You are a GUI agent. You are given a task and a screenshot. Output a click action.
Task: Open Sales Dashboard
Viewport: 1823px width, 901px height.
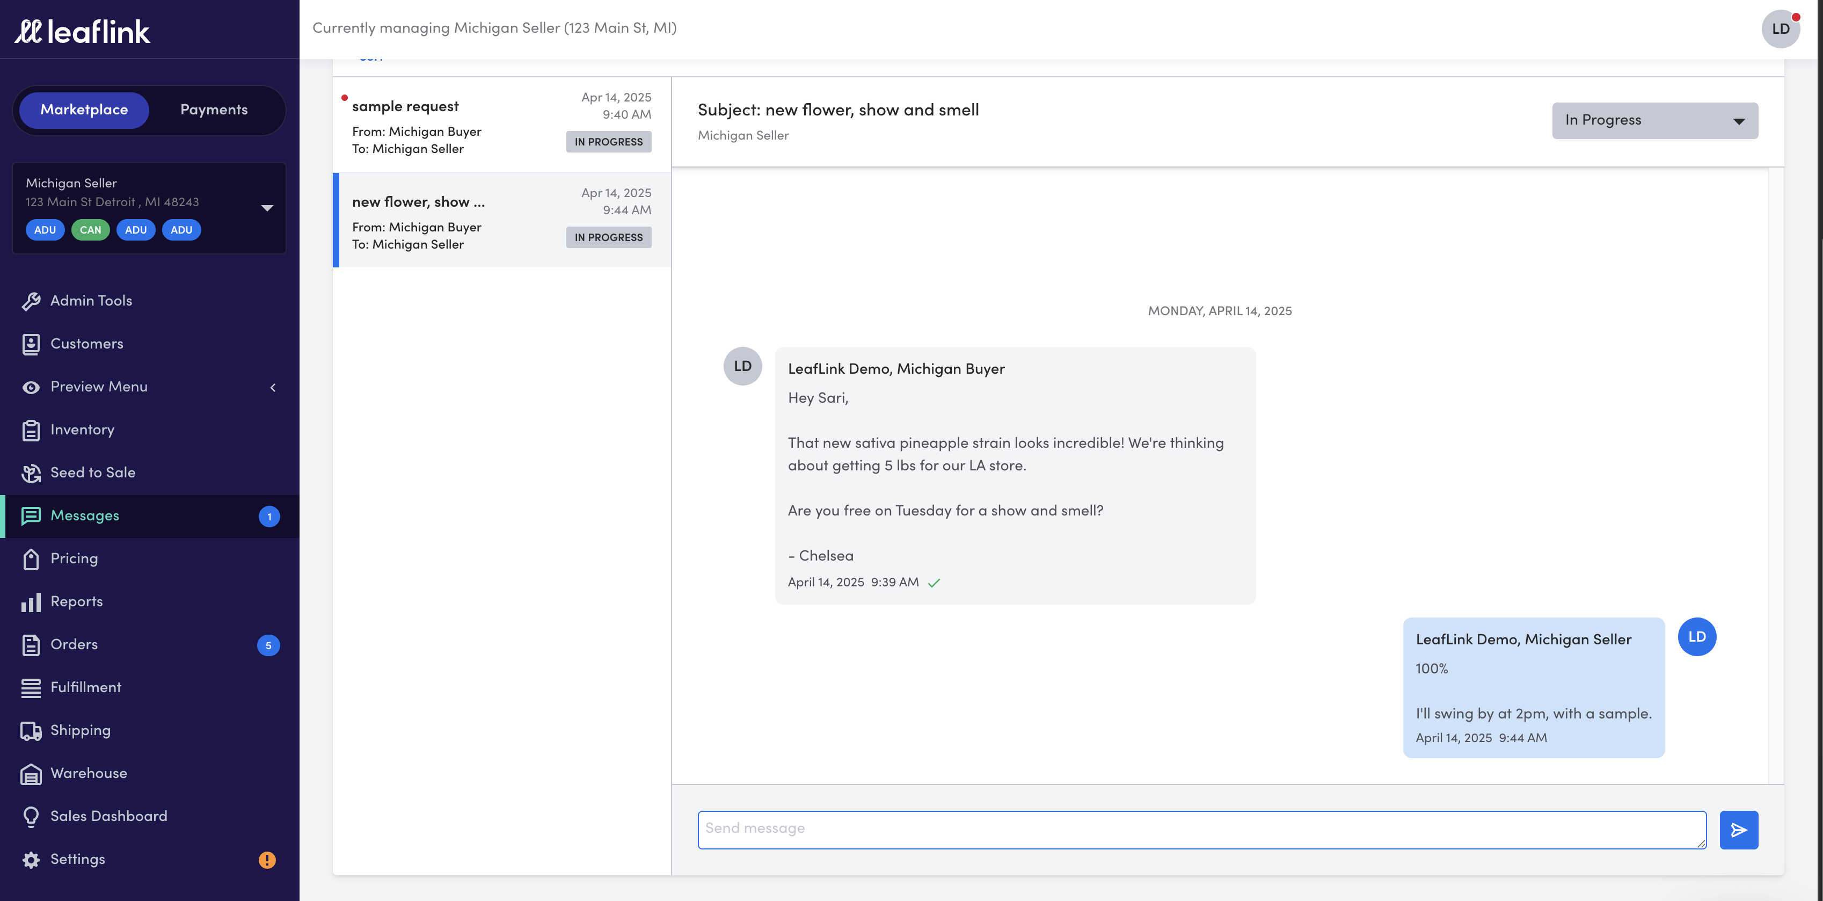(x=149, y=816)
